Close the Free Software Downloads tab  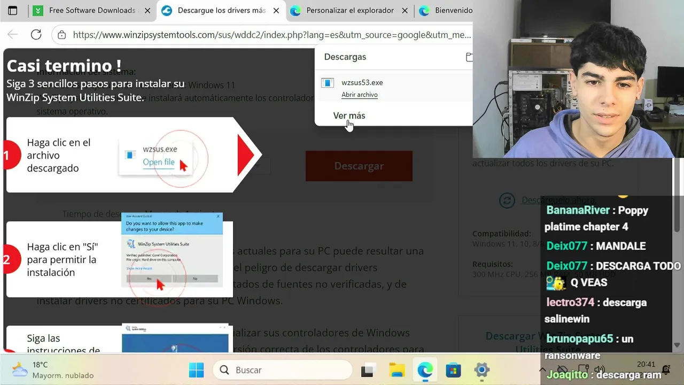click(x=147, y=11)
